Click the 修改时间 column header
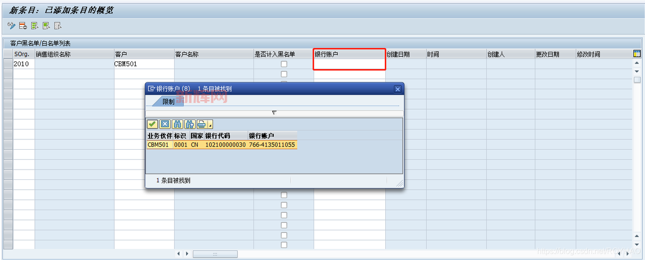Viewport: 645px width, 260px height. [x=603, y=54]
